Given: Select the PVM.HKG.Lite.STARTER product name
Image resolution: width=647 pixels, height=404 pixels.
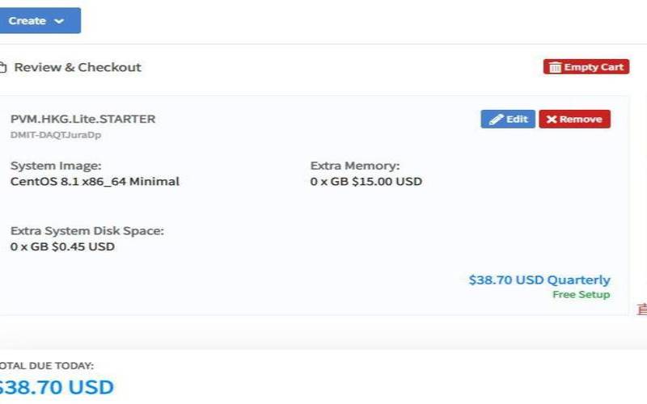Looking at the screenshot, I should [x=82, y=119].
